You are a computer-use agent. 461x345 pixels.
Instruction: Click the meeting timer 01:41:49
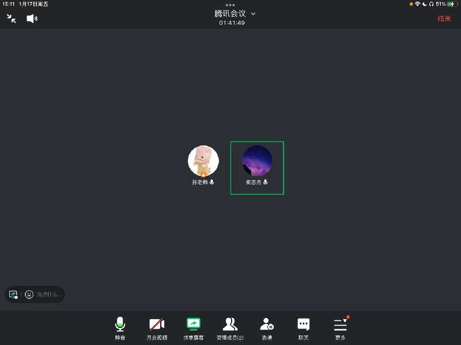coord(232,22)
